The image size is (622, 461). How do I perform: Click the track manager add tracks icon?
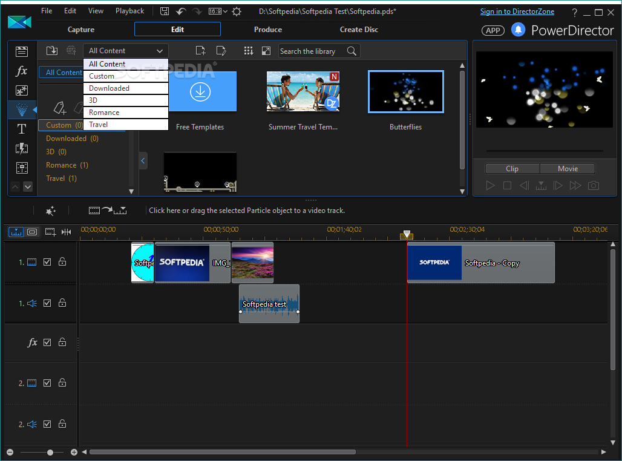(50, 232)
